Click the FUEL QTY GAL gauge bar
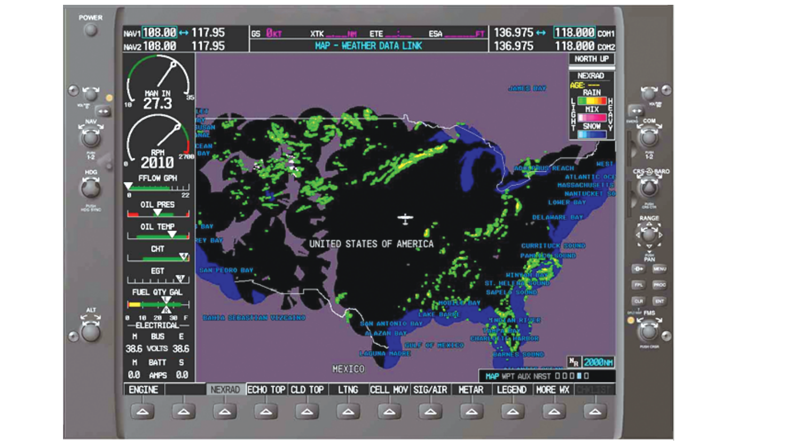 tap(158, 305)
